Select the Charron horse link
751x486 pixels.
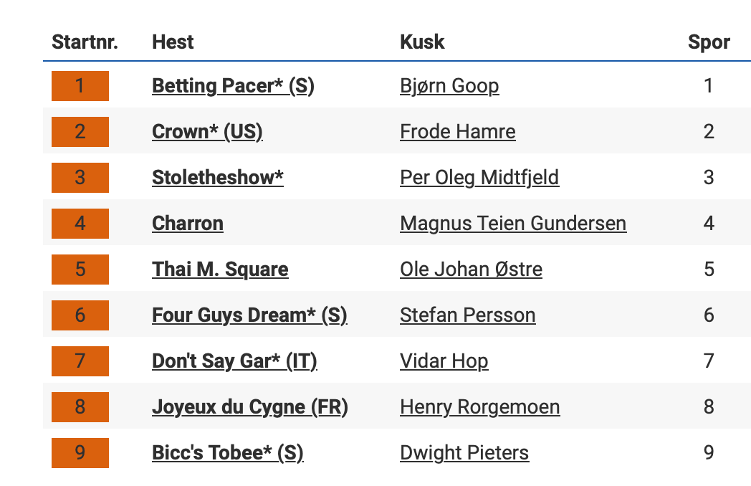point(188,224)
